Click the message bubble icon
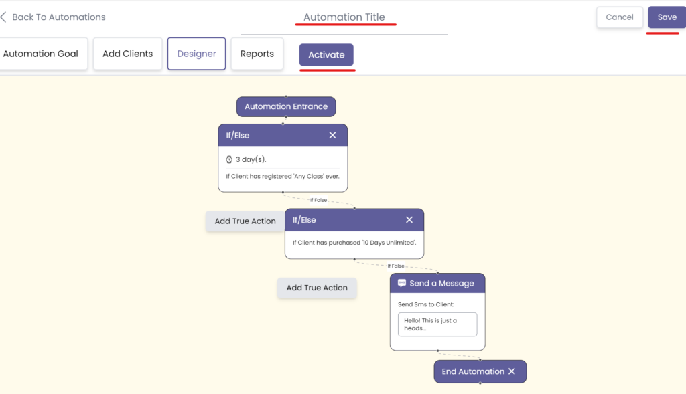The height and width of the screenshot is (394, 686). (x=402, y=283)
